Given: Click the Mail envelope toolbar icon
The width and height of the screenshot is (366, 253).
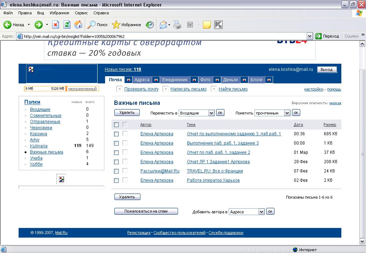Looking at the screenshot, I should pyautogui.click(x=163, y=25).
